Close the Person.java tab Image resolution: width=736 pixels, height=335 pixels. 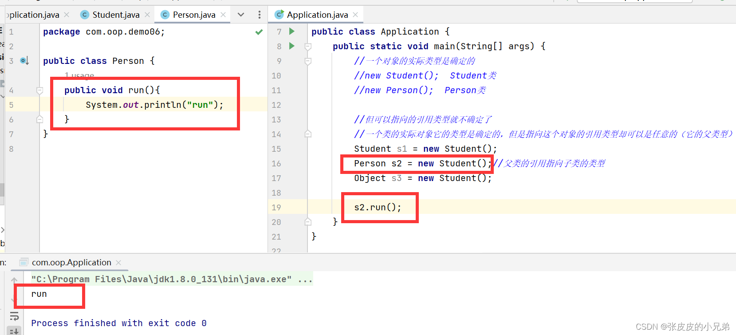coord(223,15)
